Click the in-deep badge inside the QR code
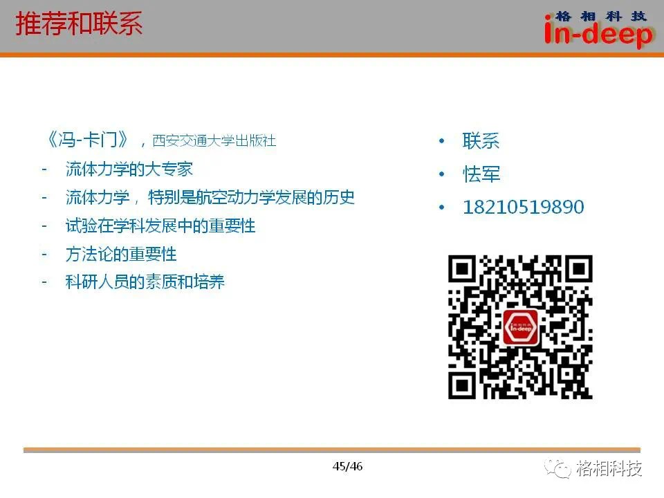The width and height of the screenshot is (664, 498). pyautogui.click(x=520, y=327)
